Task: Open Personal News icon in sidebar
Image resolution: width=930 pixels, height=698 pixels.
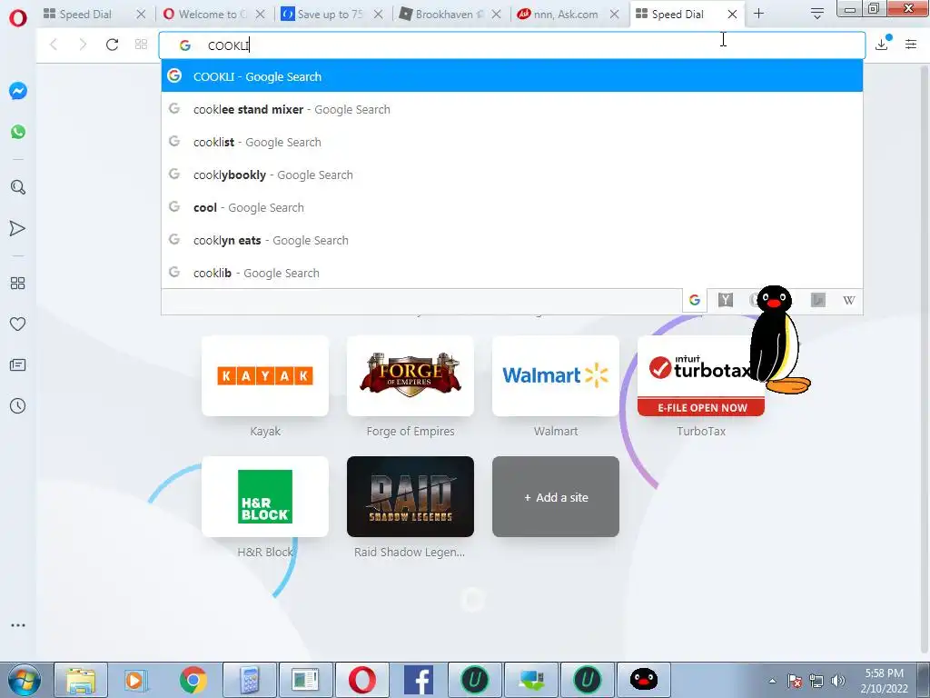Action: click(18, 365)
